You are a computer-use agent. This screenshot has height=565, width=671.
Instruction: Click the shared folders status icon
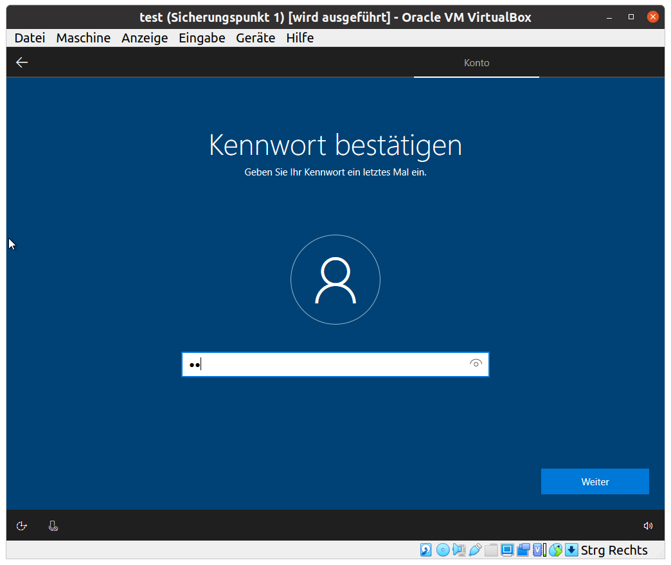coord(491,550)
